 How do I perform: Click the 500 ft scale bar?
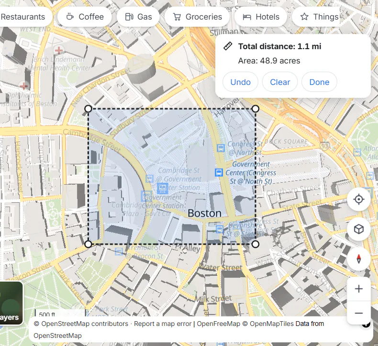click(60, 313)
